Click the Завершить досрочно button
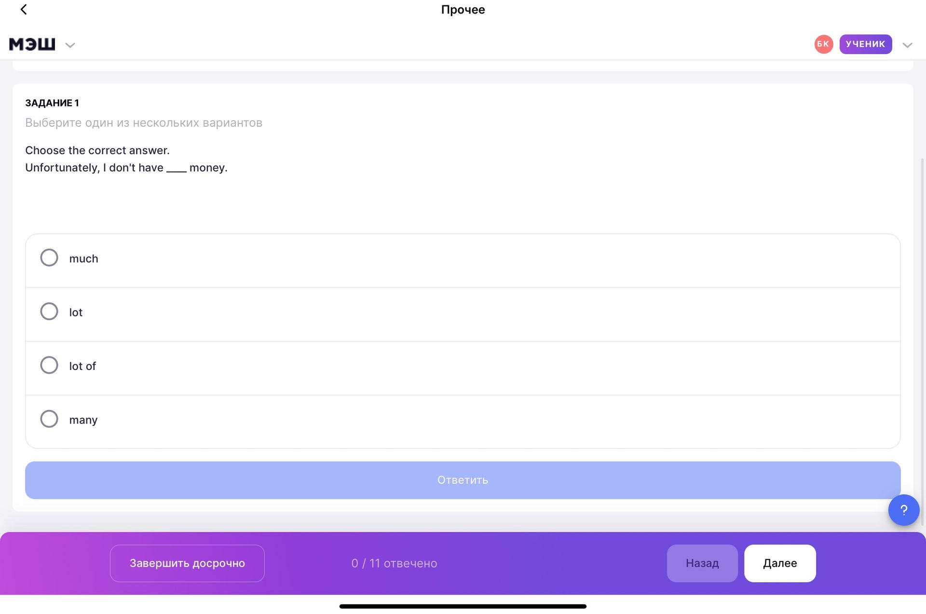This screenshot has width=926, height=614. [187, 563]
